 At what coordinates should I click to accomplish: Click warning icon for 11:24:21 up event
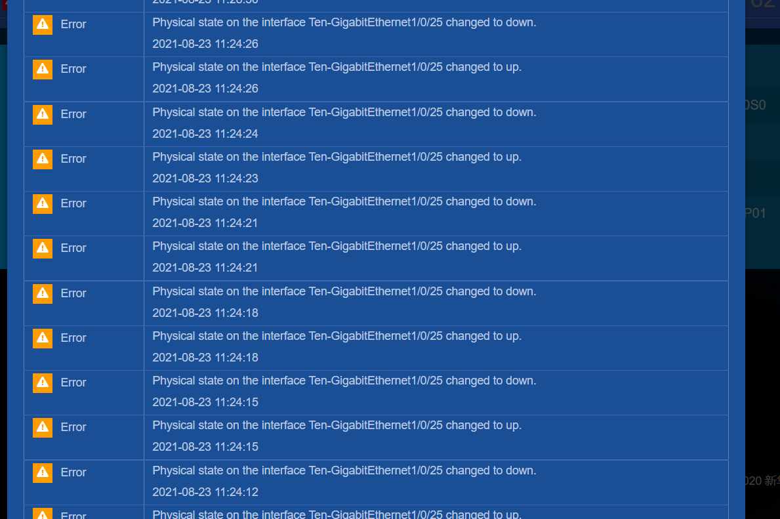pyautogui.click(x=42, y=248)
